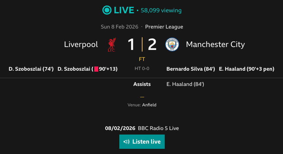Click the live broadcast circle icon
The image size is (283, 154).
(107, 10)
